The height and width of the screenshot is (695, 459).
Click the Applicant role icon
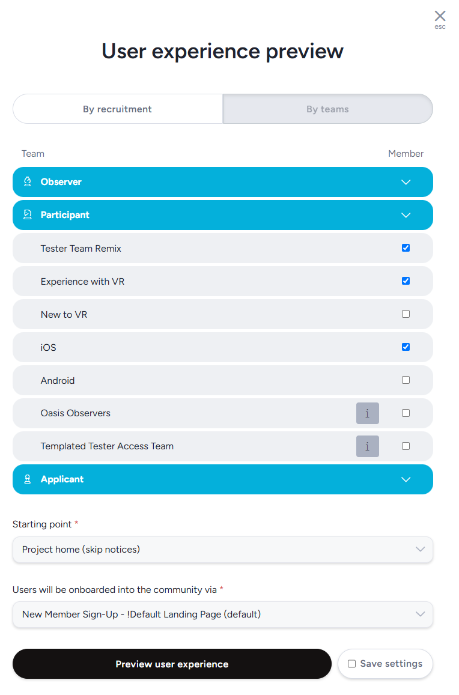tap(28, 479)
